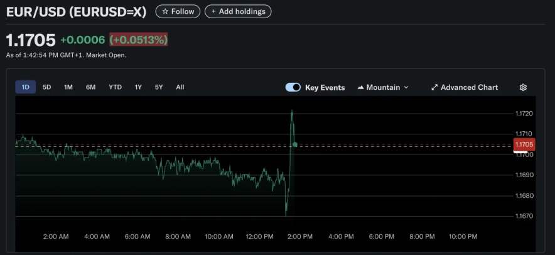The height and width of the screenshot is (255, 555).
Task: Click plus icon in Add holdings
Action: (213, 11)
